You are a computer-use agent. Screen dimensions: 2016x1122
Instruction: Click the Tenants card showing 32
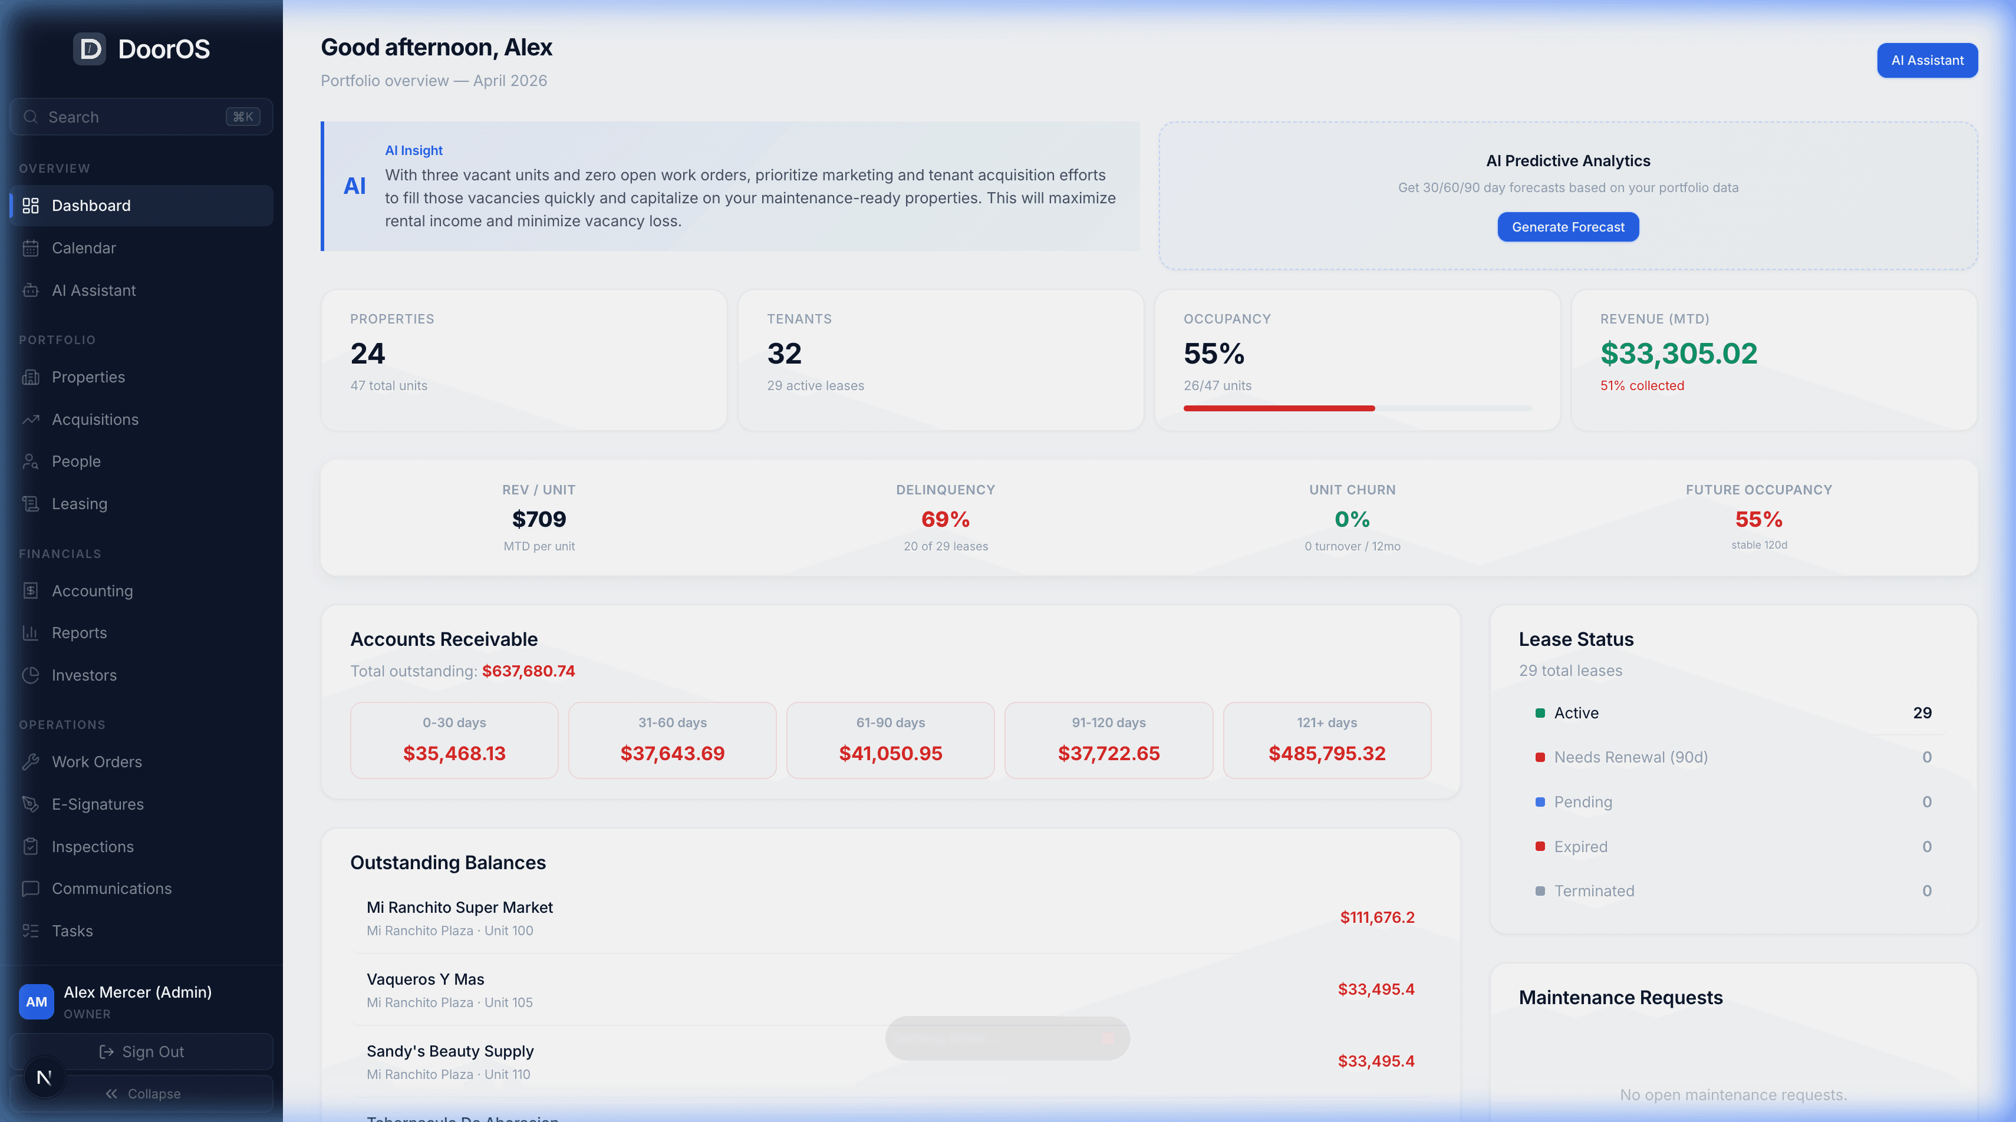tap(940, 360)
